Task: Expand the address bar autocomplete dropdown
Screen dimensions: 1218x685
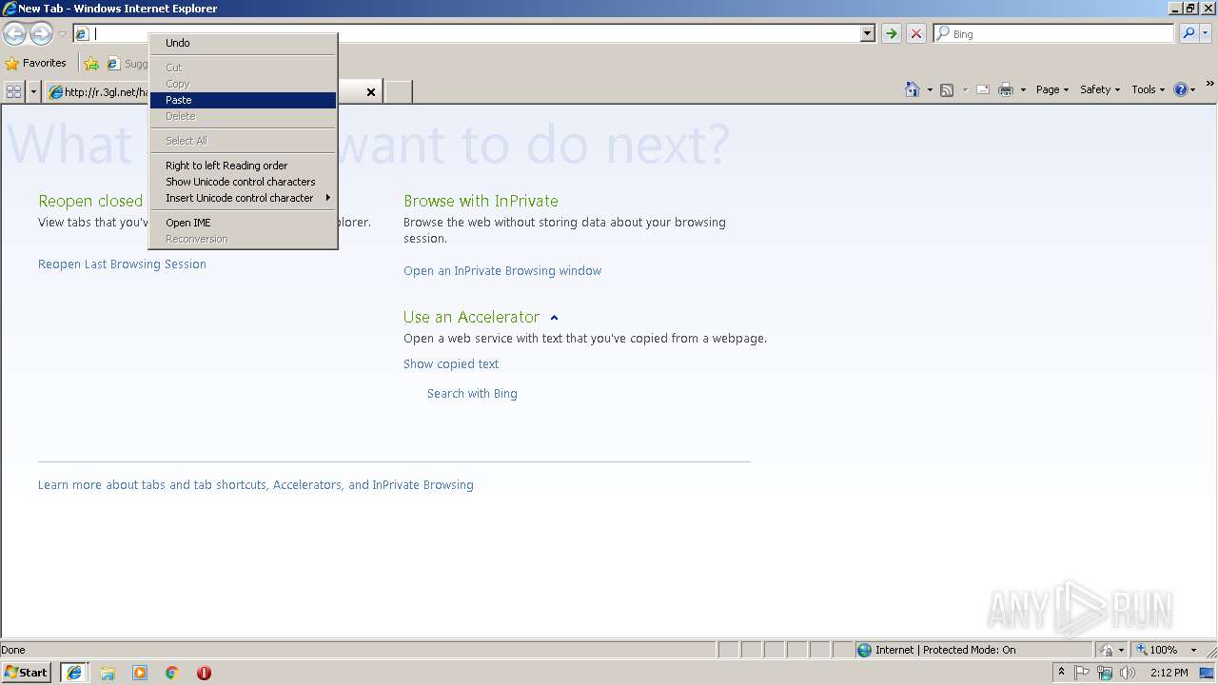Action: click(x=867, y=33)
